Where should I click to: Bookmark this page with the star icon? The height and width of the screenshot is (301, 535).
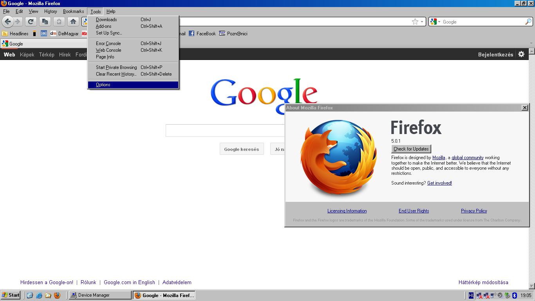415,22
